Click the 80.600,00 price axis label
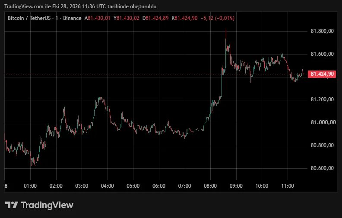Screen dimensions: 342x218 [x=322, y=168]
